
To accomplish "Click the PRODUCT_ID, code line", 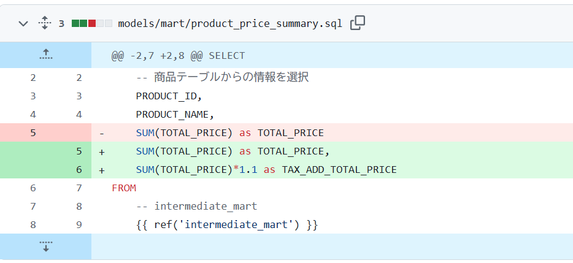I will [x=332, y=96].
